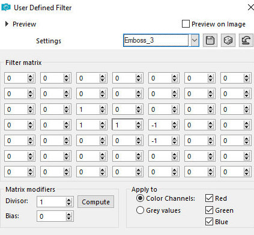Viewport: 254px width, 235px height.
Task: Click the reset to default arrow icon
Action: coord(246,40)
